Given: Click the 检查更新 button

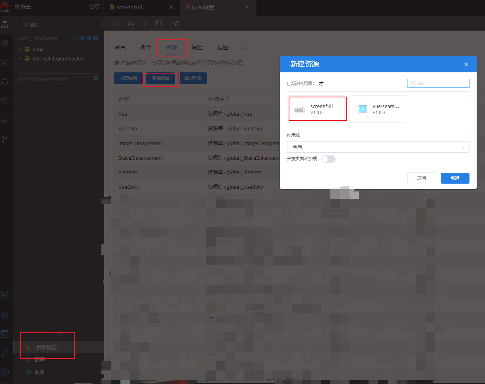Looking at the screenshot, I should tap(128, 78).
